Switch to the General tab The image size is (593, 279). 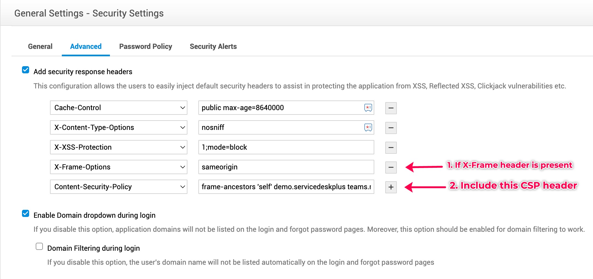(x=40, y=46)
